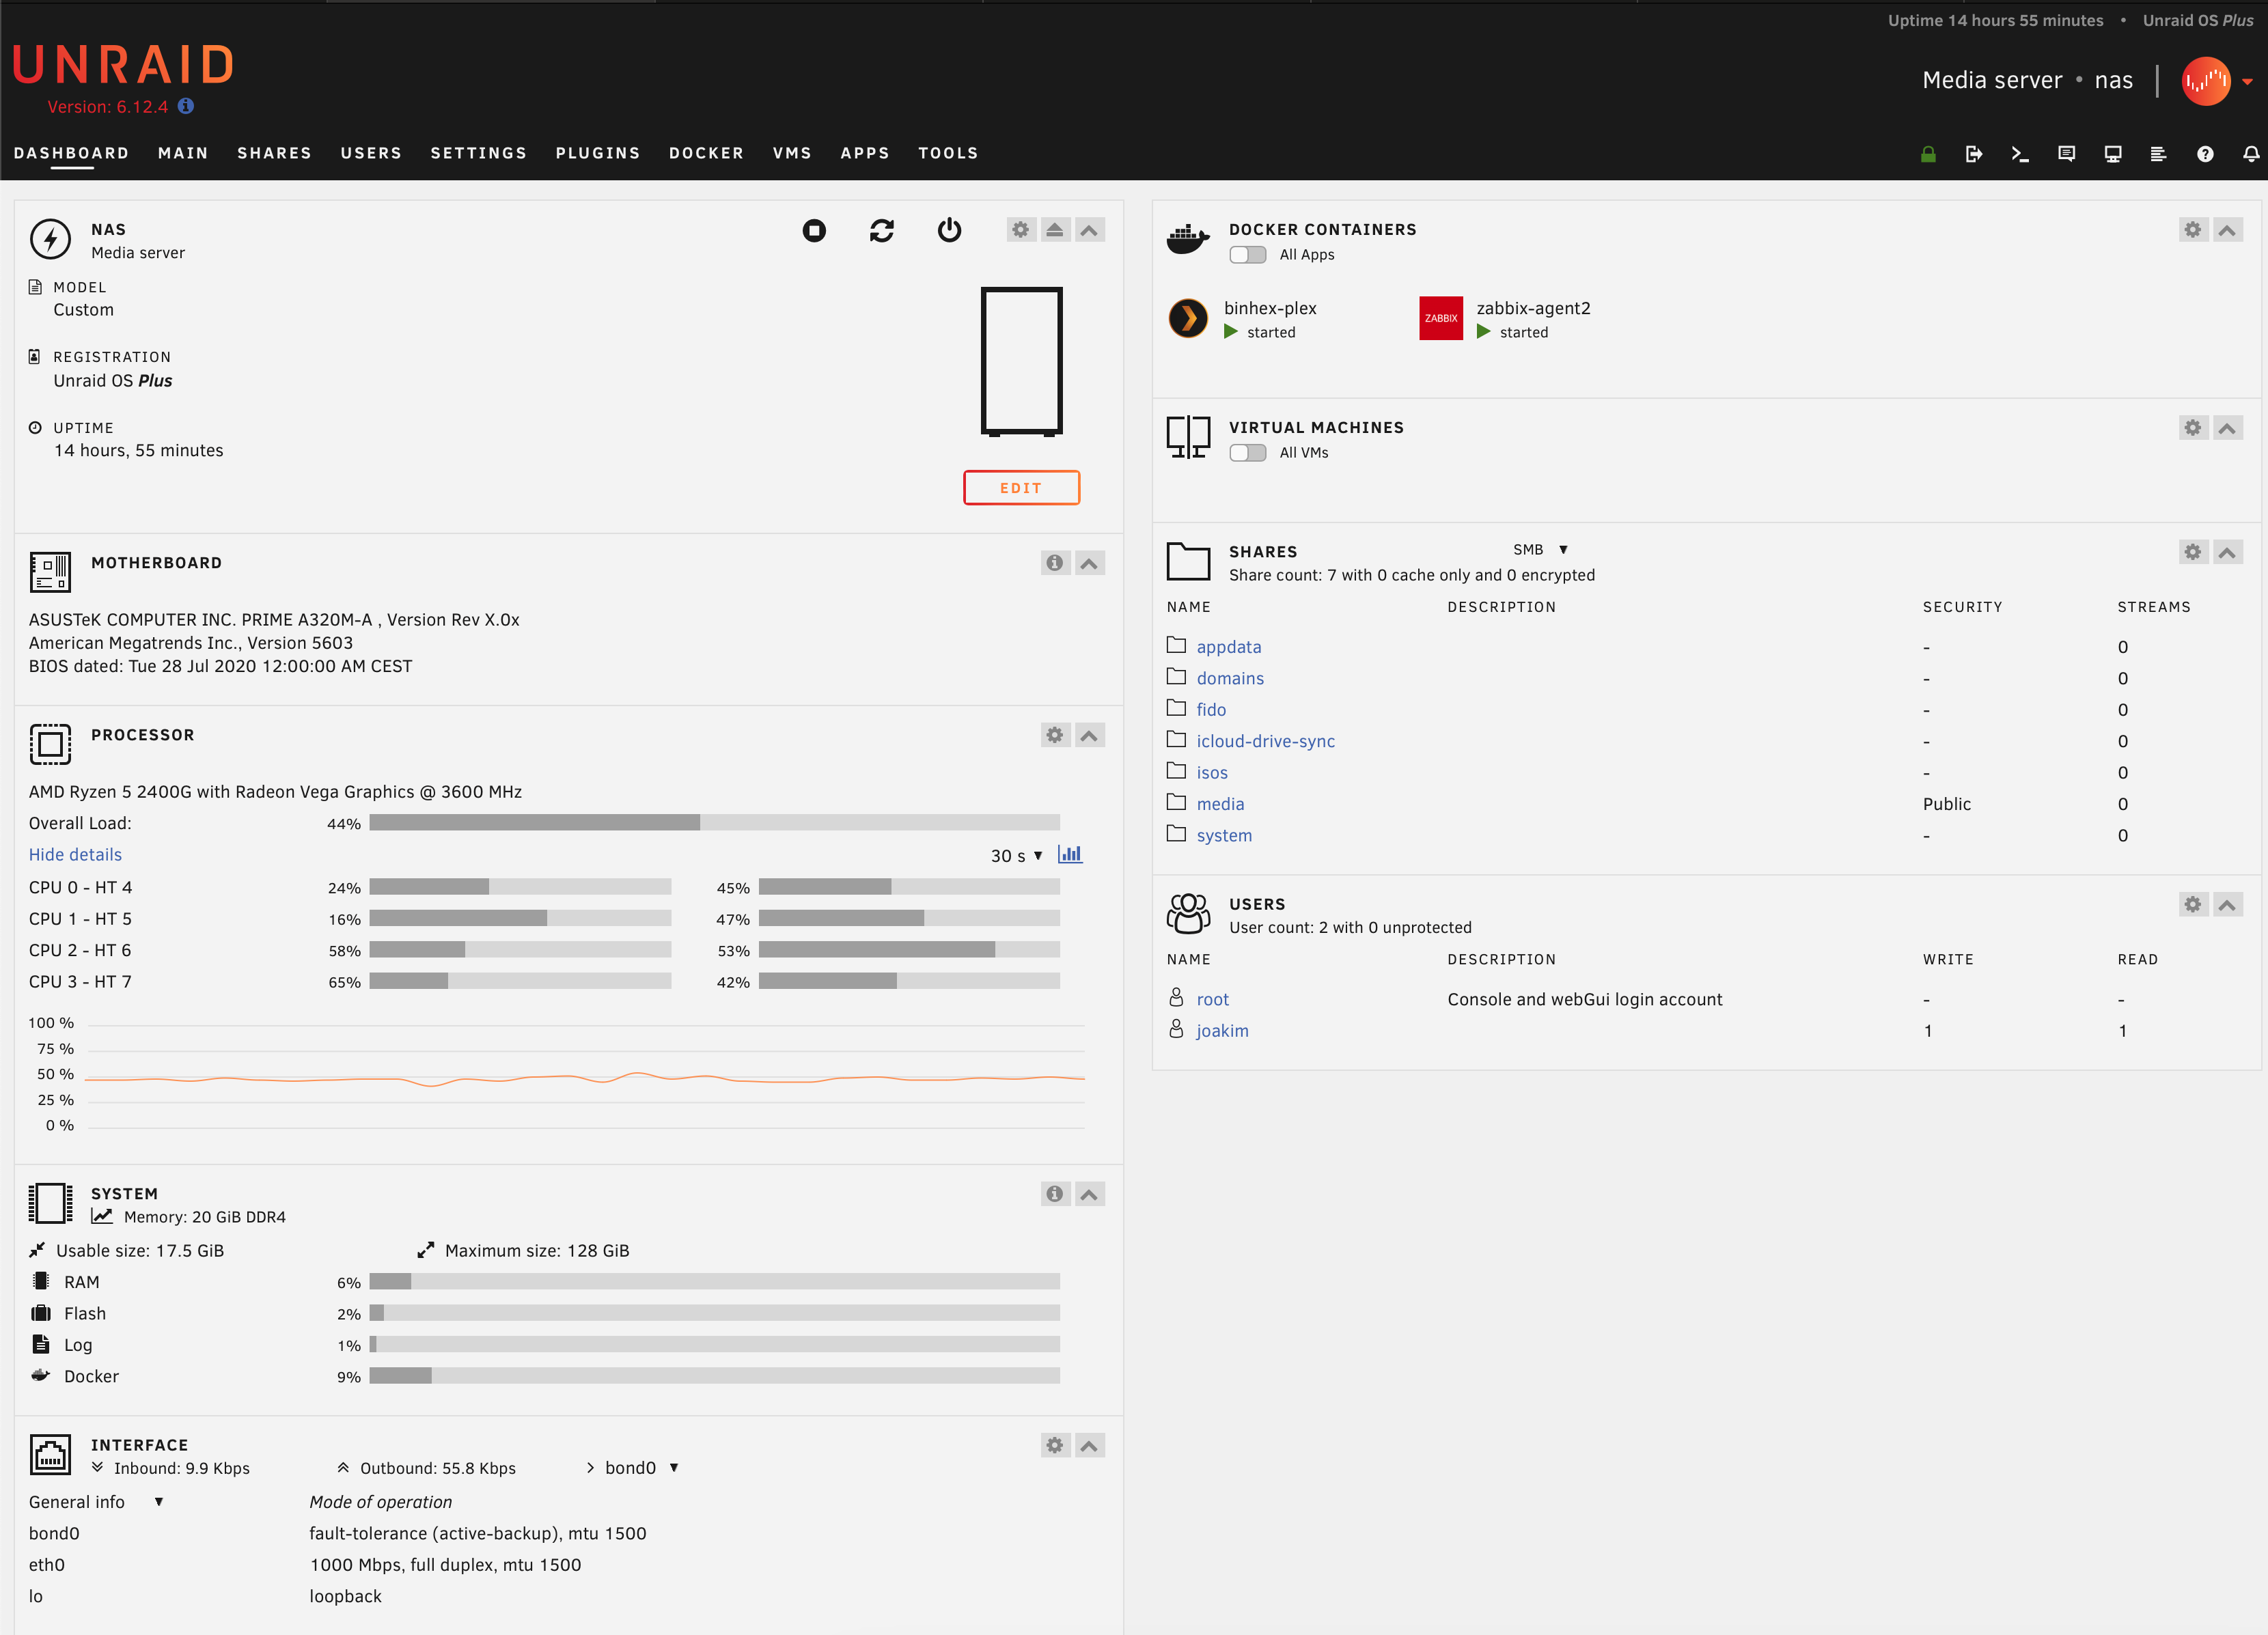The height and width of the screenshot is (1635, 2268).
Task: Collapse the Shares tile
Action: pyautogui.click(x=2227, y=552)
